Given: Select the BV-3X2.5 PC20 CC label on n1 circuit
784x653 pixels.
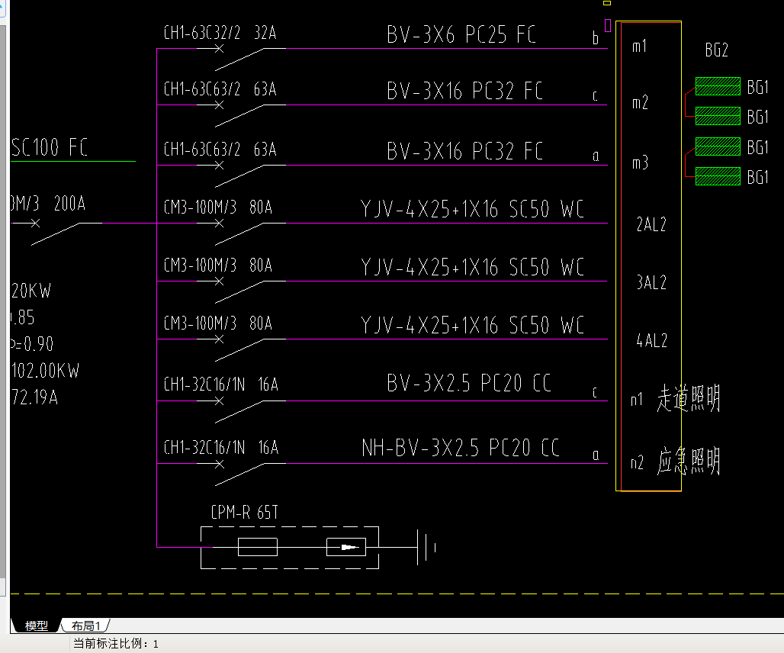Looking at the screenshot, I should pyautogui.click(x=469, y=383).
